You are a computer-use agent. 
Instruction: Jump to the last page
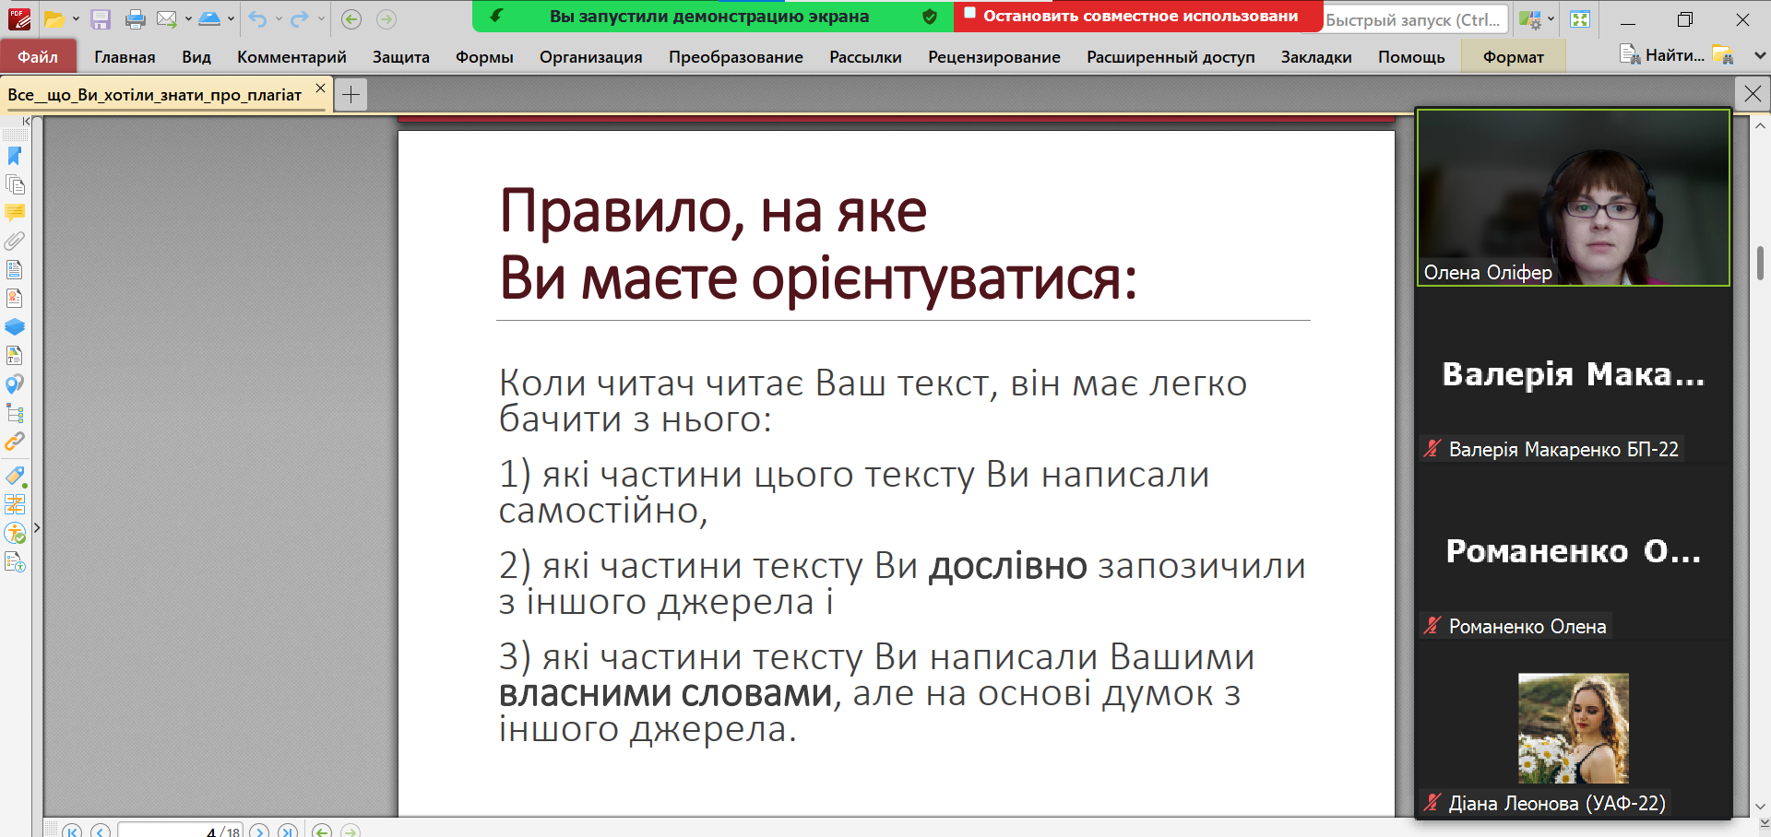tap(288, 831)
